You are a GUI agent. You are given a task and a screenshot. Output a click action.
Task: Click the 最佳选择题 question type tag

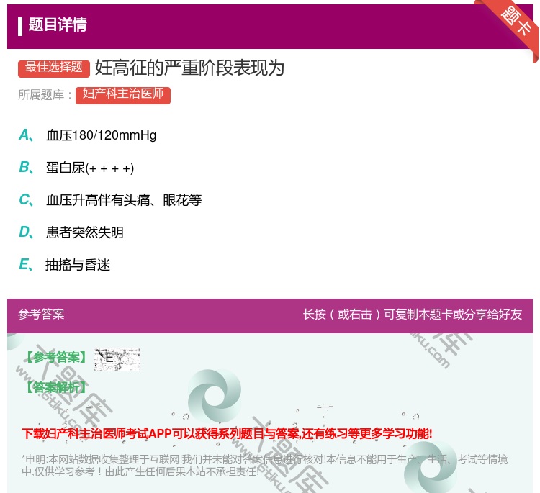click(x=54, y=68)
